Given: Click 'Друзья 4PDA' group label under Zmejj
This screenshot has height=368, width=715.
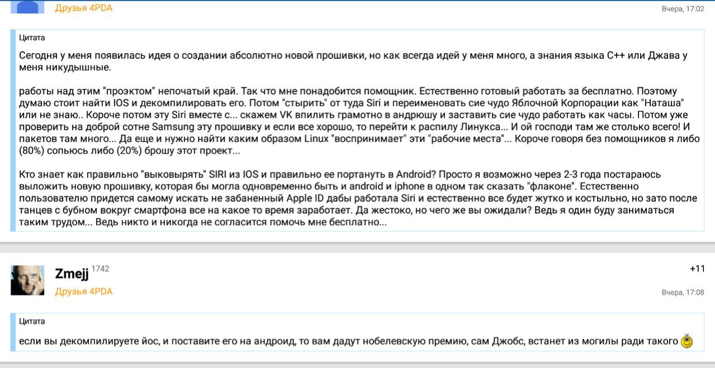Looking at the screenshot, I should 84,291.
